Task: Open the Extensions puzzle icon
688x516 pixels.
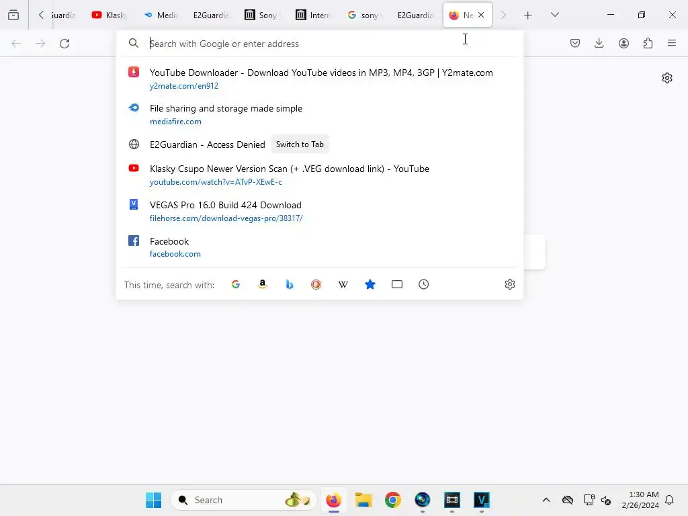Action: tap(648, 43)
